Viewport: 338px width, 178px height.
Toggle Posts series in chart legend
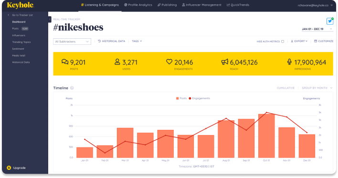(x=181, y=98)
